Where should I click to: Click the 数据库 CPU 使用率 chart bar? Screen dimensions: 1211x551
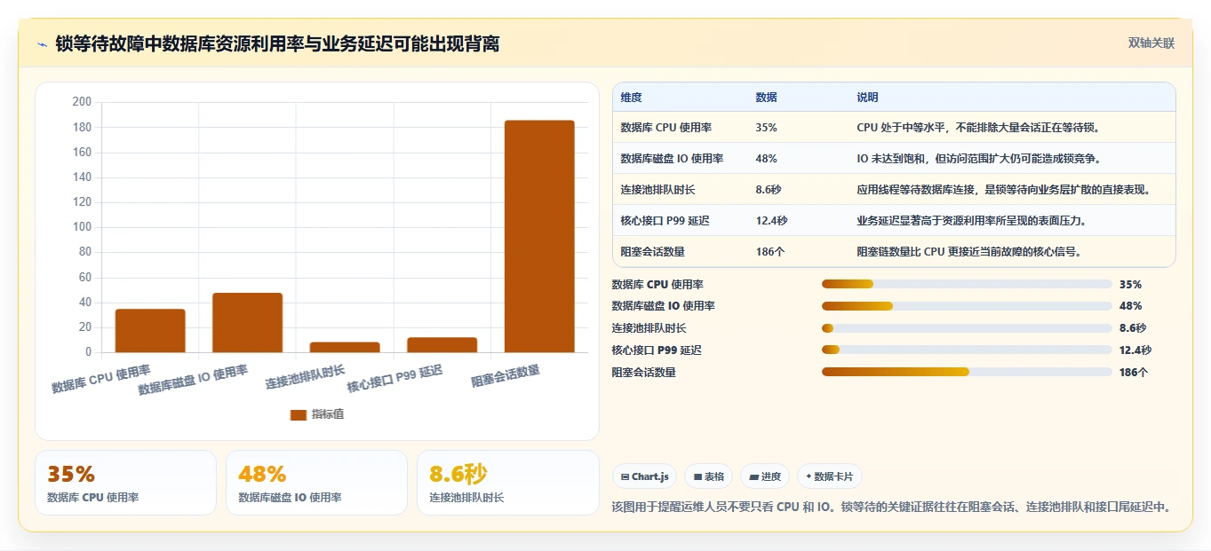150,330
